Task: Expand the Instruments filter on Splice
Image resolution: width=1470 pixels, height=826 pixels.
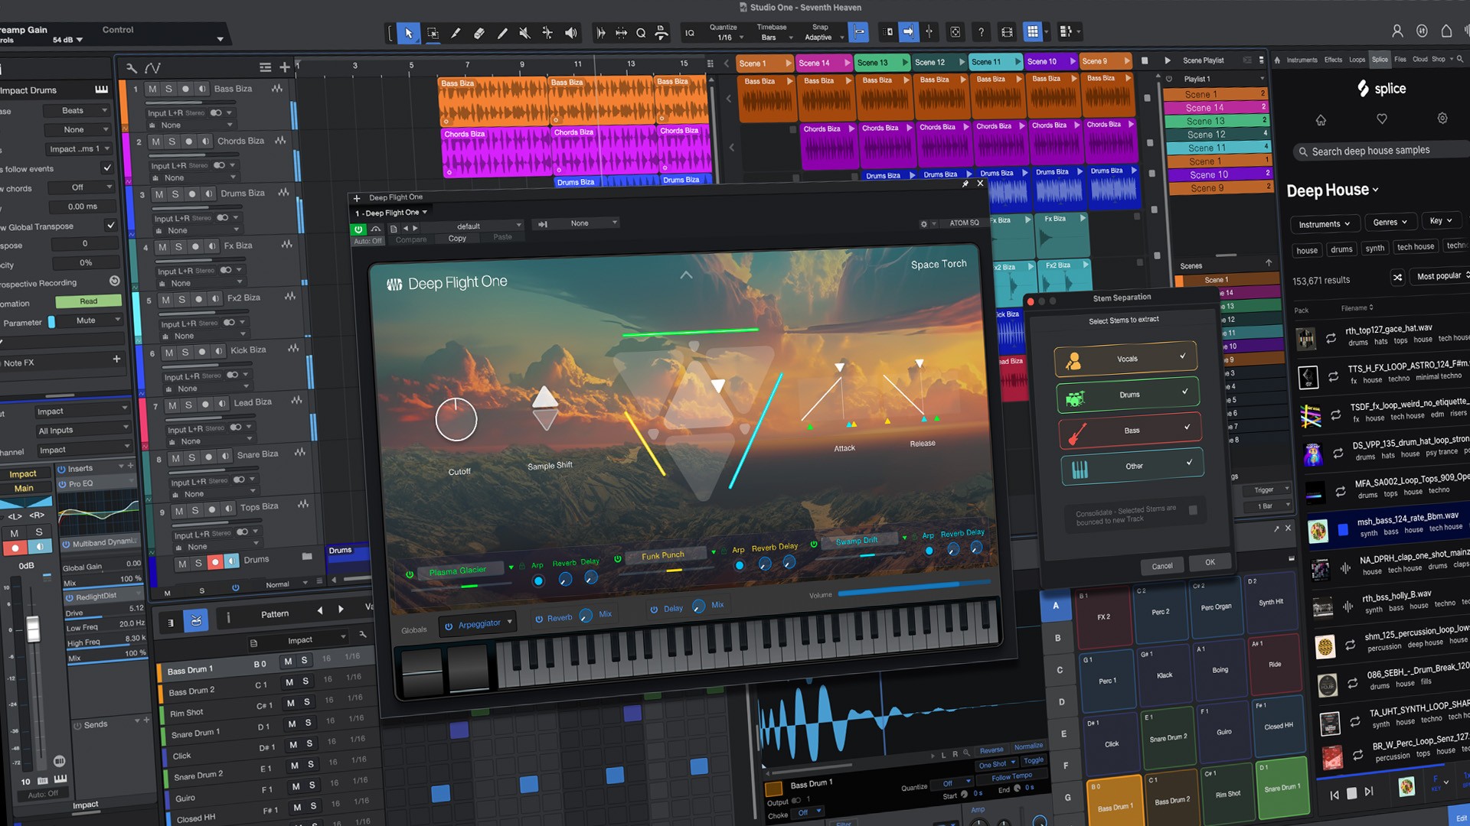Action: [x=1325, y=223]
